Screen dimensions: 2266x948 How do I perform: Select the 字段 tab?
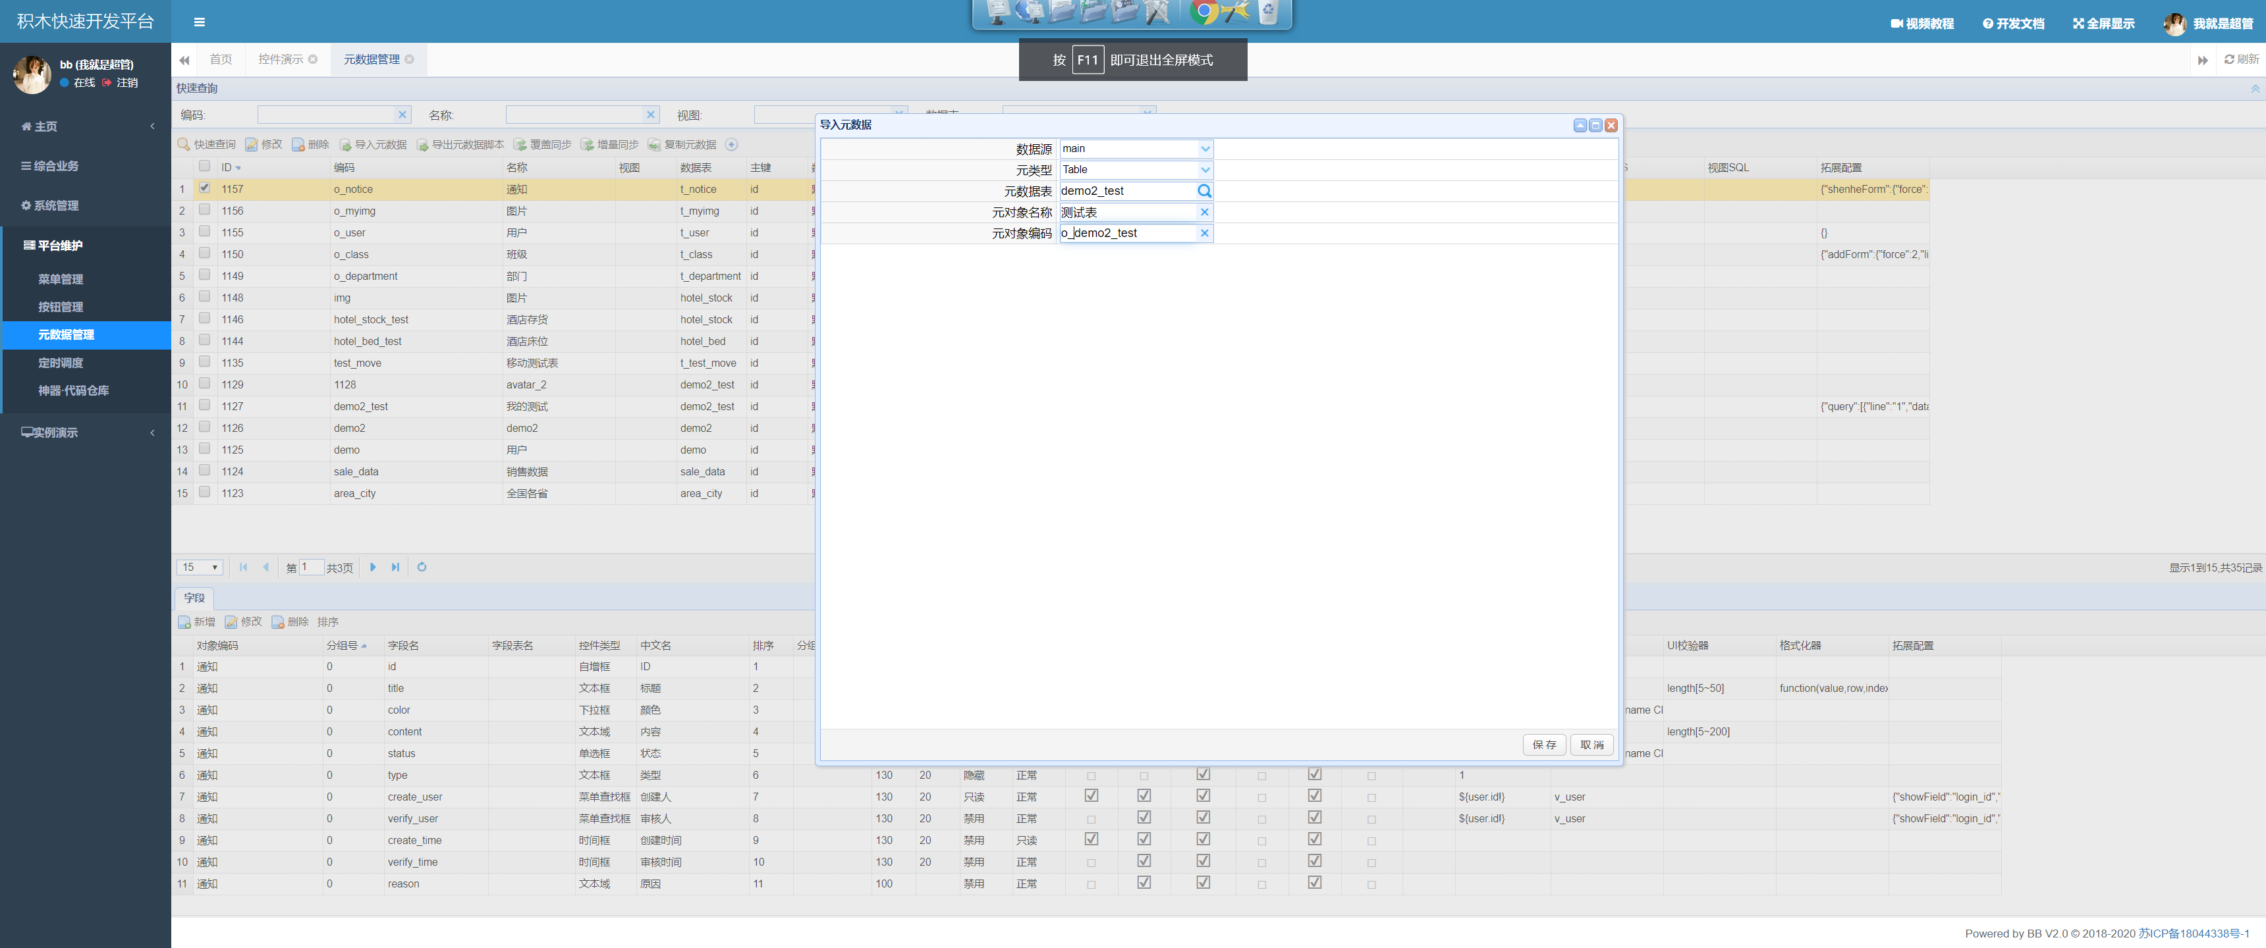point(194,598)
